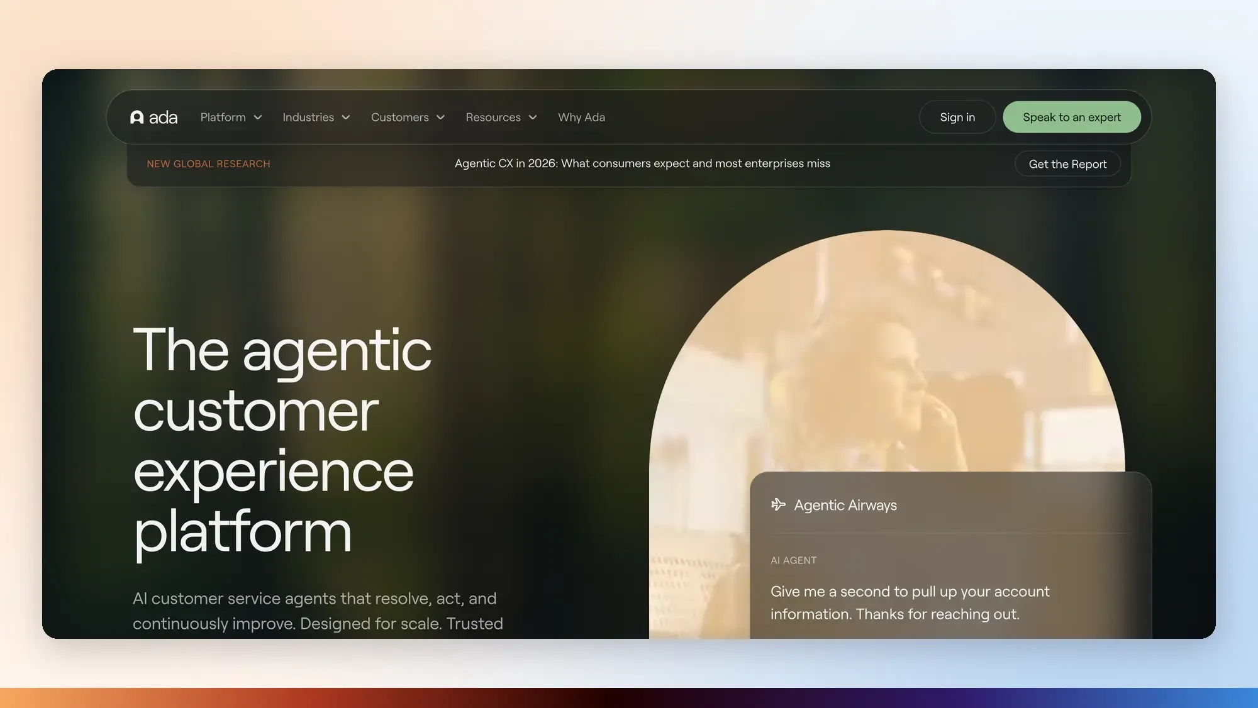Image resolution: width=1258 pixels, height=708 pixels.
Task: Expand the Industries dropdown chevron
Action: (346, 118)
